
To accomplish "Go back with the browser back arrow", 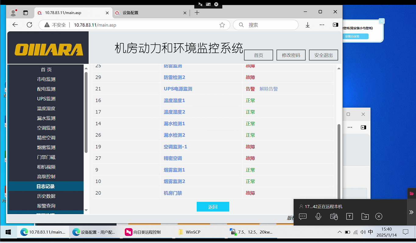I will pos(15,25).
